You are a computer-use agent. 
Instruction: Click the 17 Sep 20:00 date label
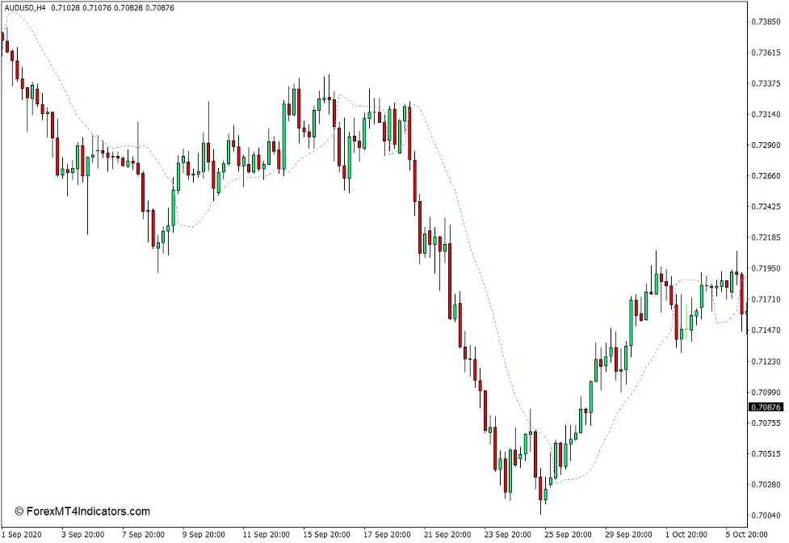(x=387, y=533)
